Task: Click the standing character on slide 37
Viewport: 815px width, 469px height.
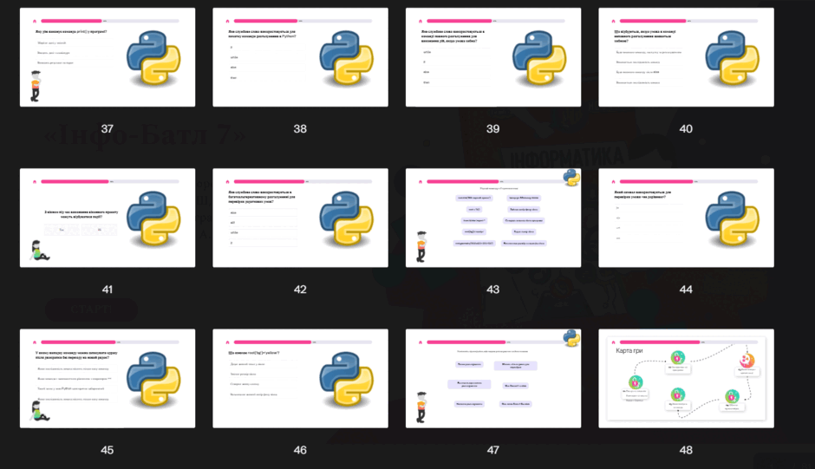Action: tap(36, 87)
